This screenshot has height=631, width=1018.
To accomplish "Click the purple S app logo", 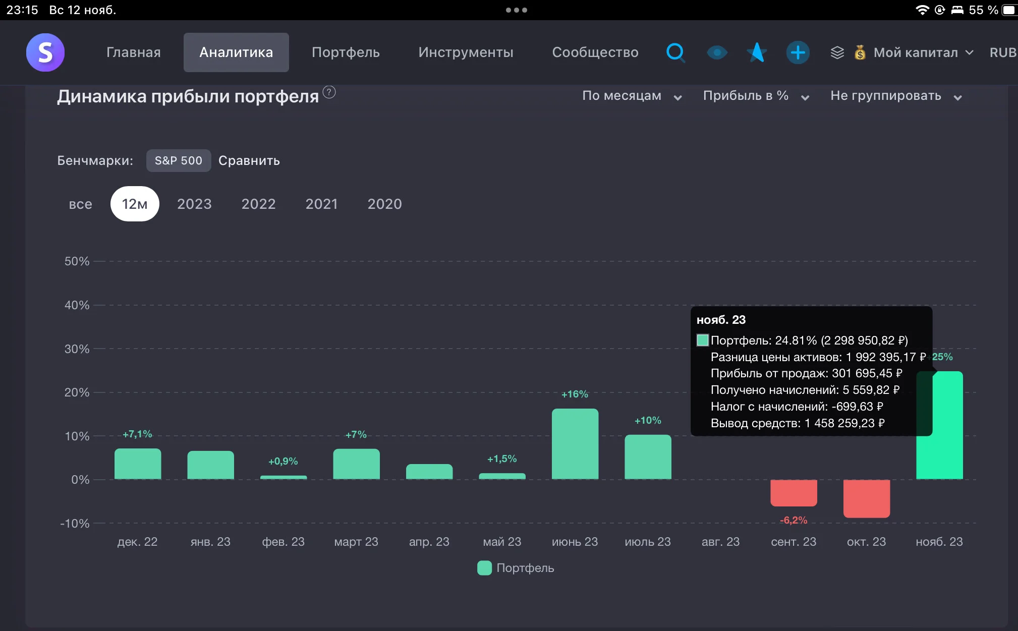I will tap(45, 52).
